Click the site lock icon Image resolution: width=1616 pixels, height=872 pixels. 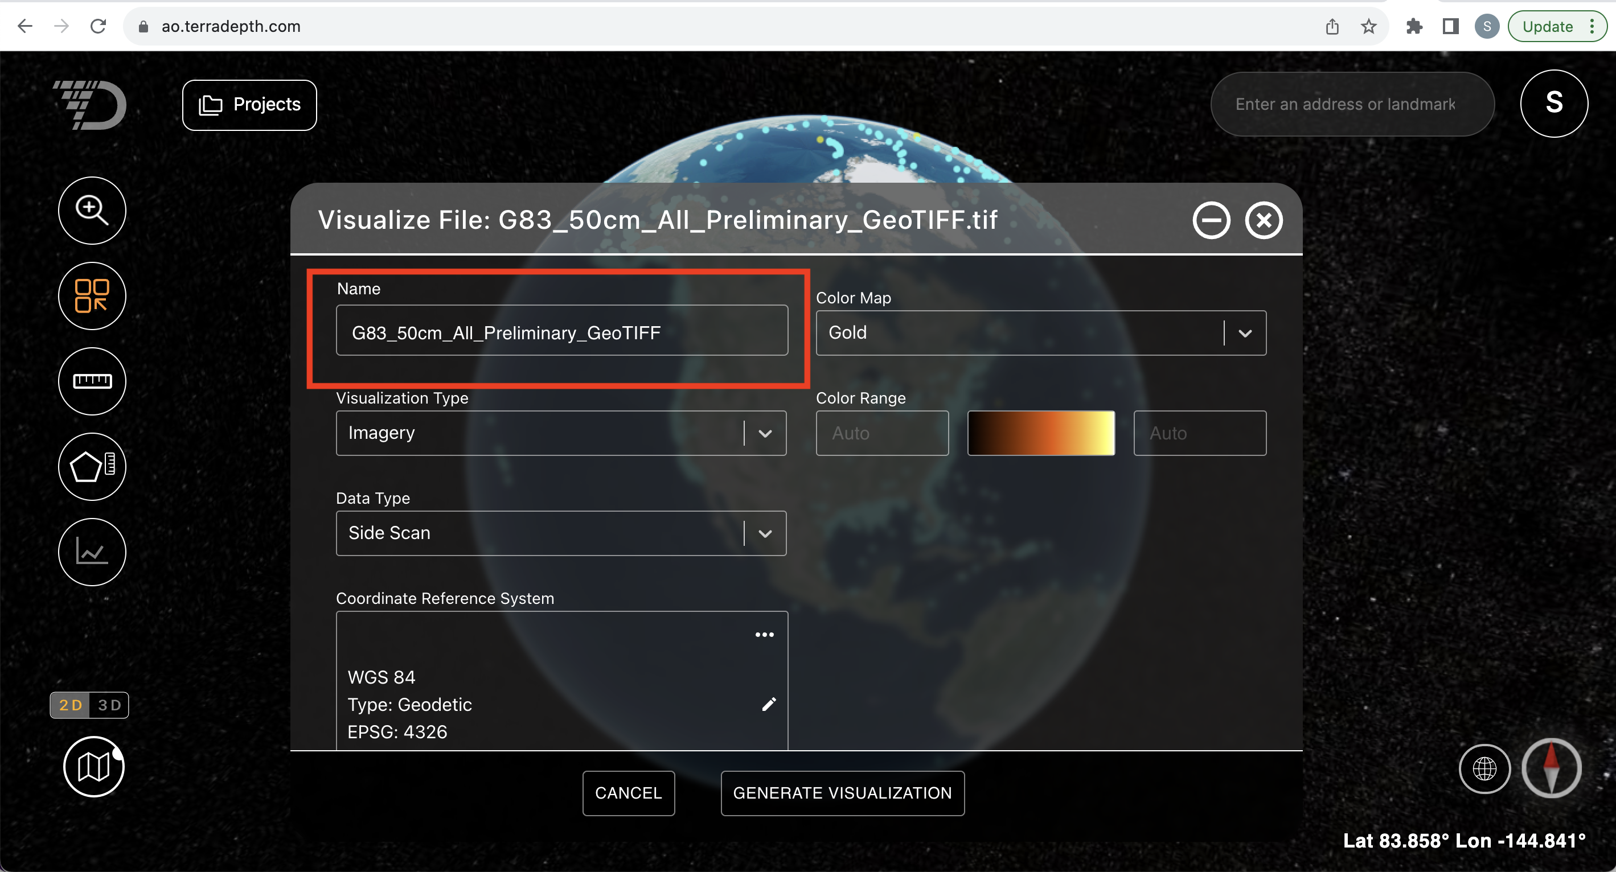[x=143, y=26]
